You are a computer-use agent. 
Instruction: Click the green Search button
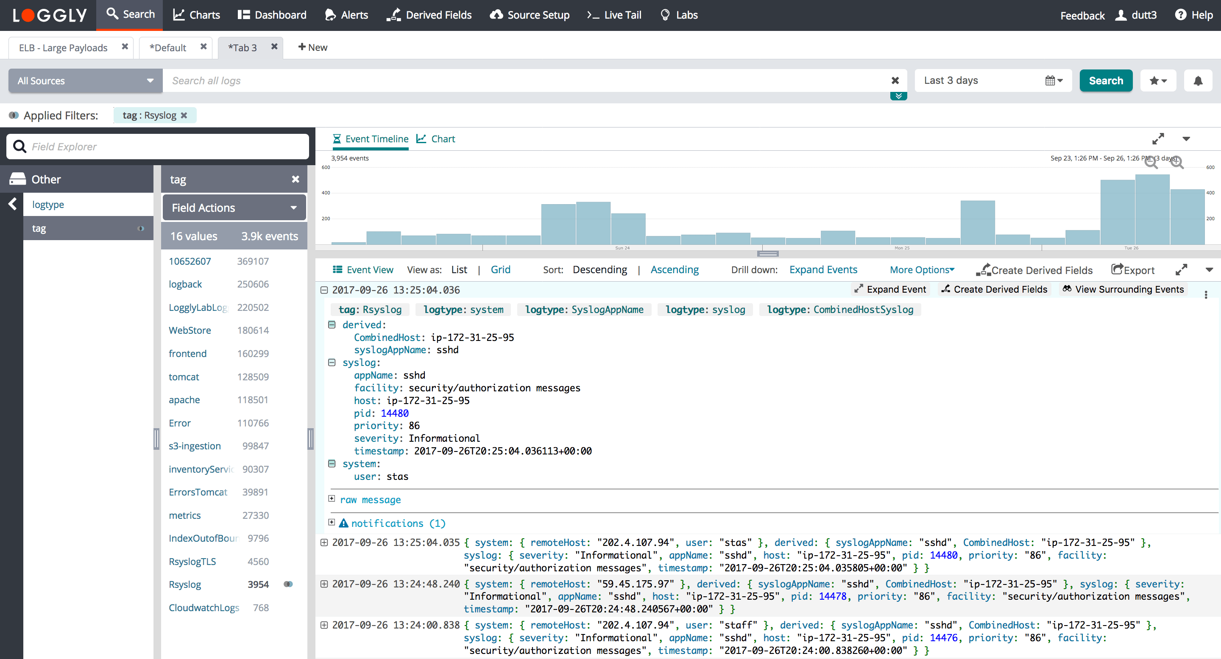(x=1105, y=81)
